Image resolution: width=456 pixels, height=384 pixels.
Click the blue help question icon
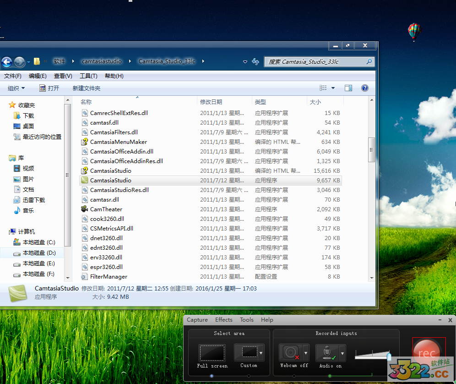pyautogui.click(x=365, y=88)
